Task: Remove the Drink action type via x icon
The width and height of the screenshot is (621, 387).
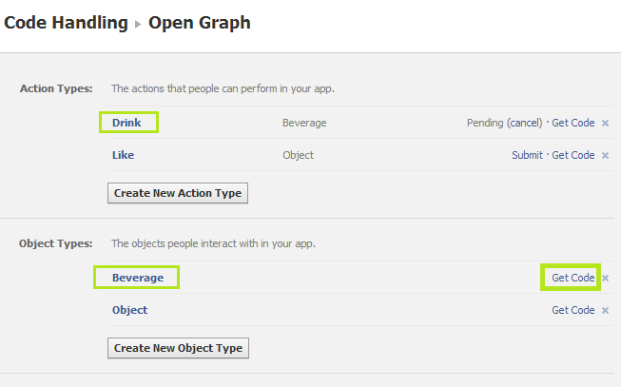Action: (605, 124)
